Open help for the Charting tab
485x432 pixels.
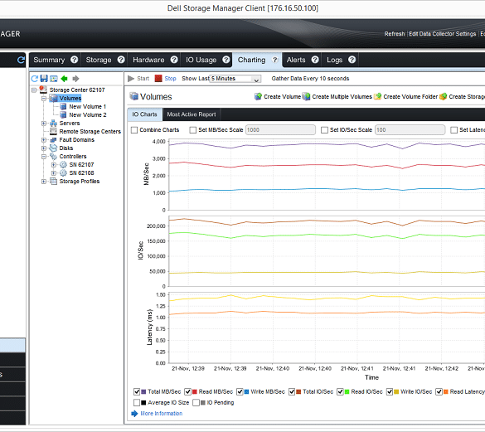point(274,60)
